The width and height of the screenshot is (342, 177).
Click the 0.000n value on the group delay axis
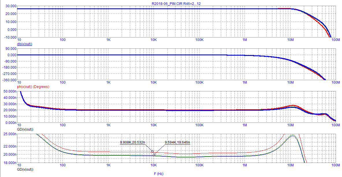coord(11,123)
